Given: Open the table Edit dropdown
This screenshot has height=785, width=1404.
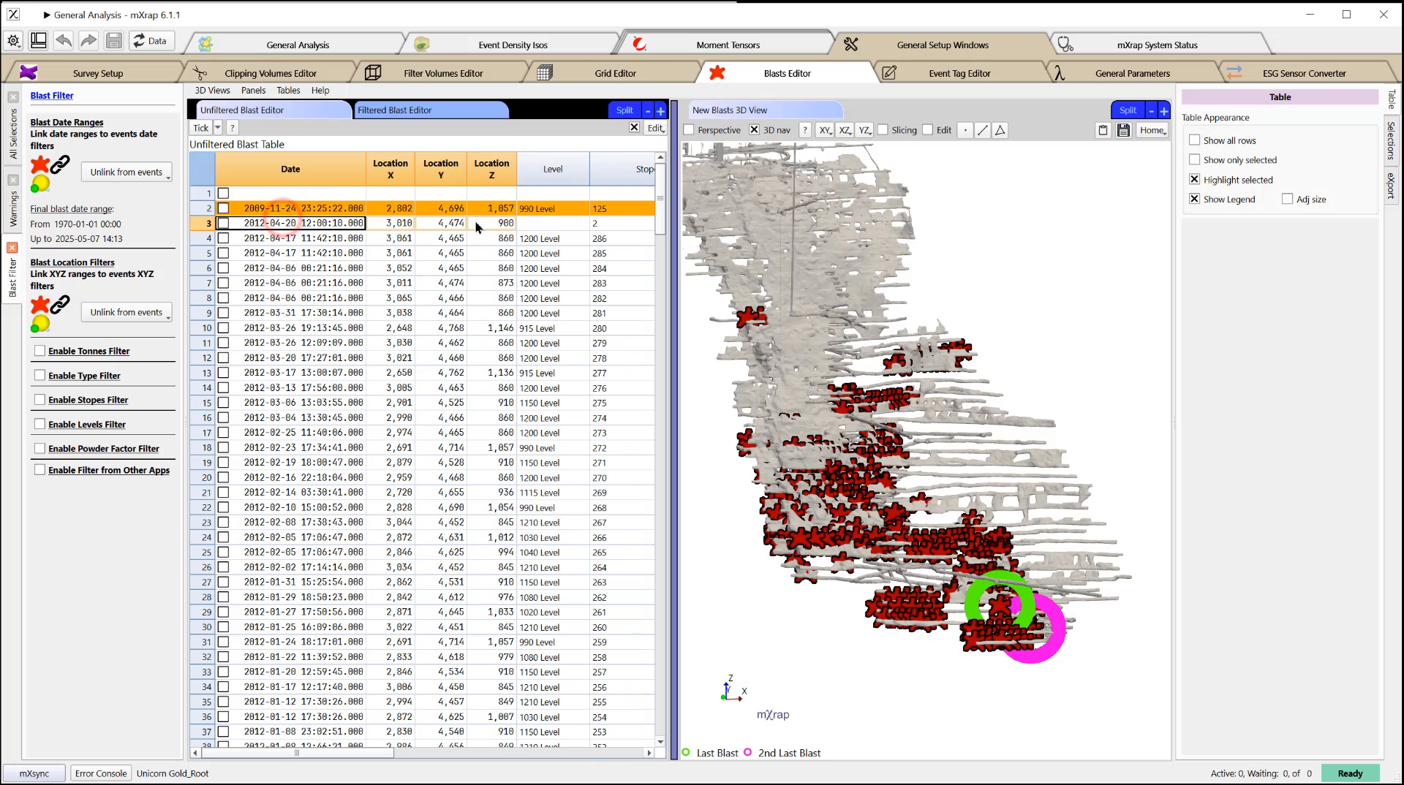Looking at the screenshot, I should point(655,128).
